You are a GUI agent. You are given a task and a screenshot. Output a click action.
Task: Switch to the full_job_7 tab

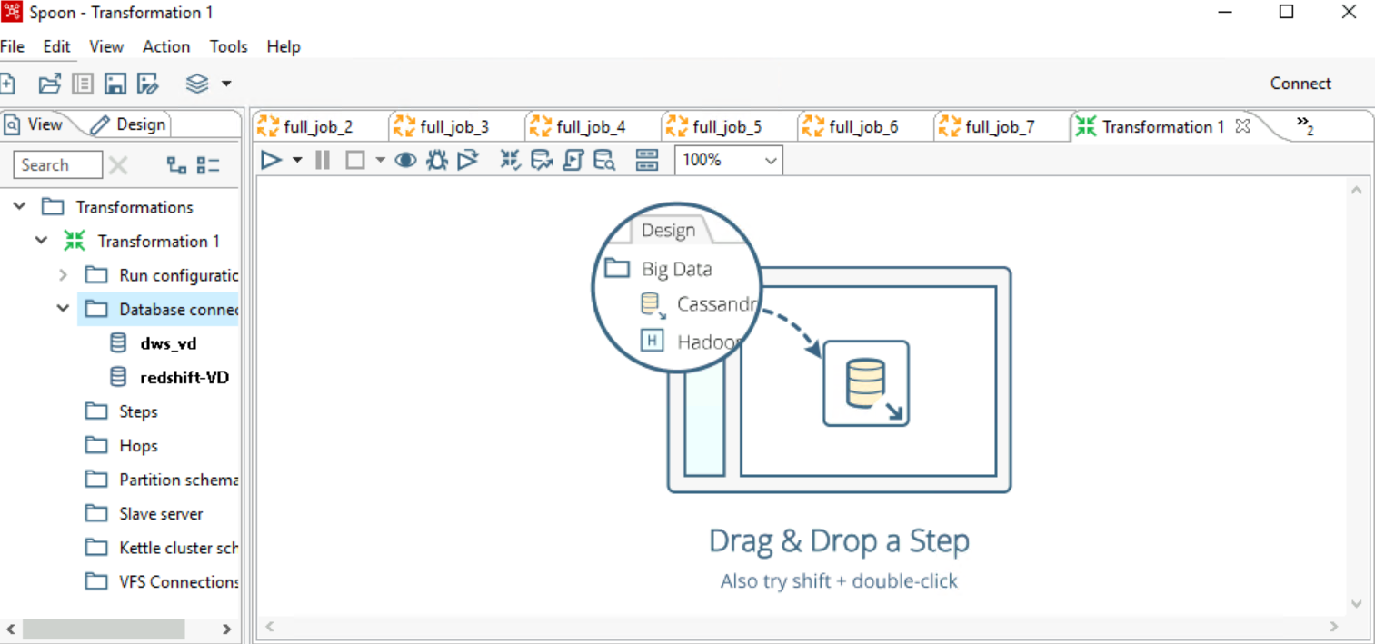(x=1000, y=127)
